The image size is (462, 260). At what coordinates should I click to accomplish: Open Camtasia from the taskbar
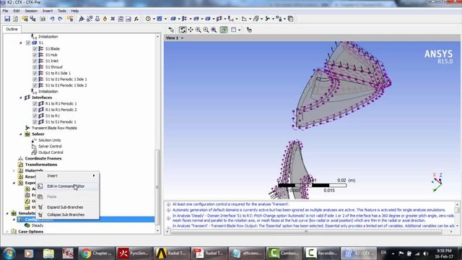284,253
